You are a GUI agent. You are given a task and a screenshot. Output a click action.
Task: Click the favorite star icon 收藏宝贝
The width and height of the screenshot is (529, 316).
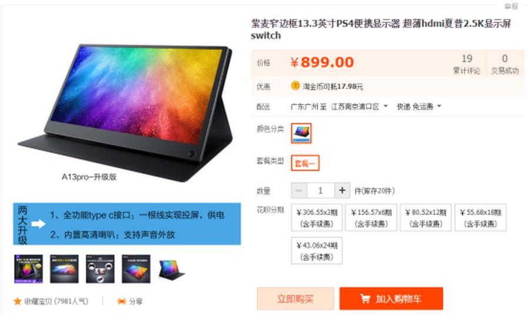pyautogui.click(x=17, y=301)
